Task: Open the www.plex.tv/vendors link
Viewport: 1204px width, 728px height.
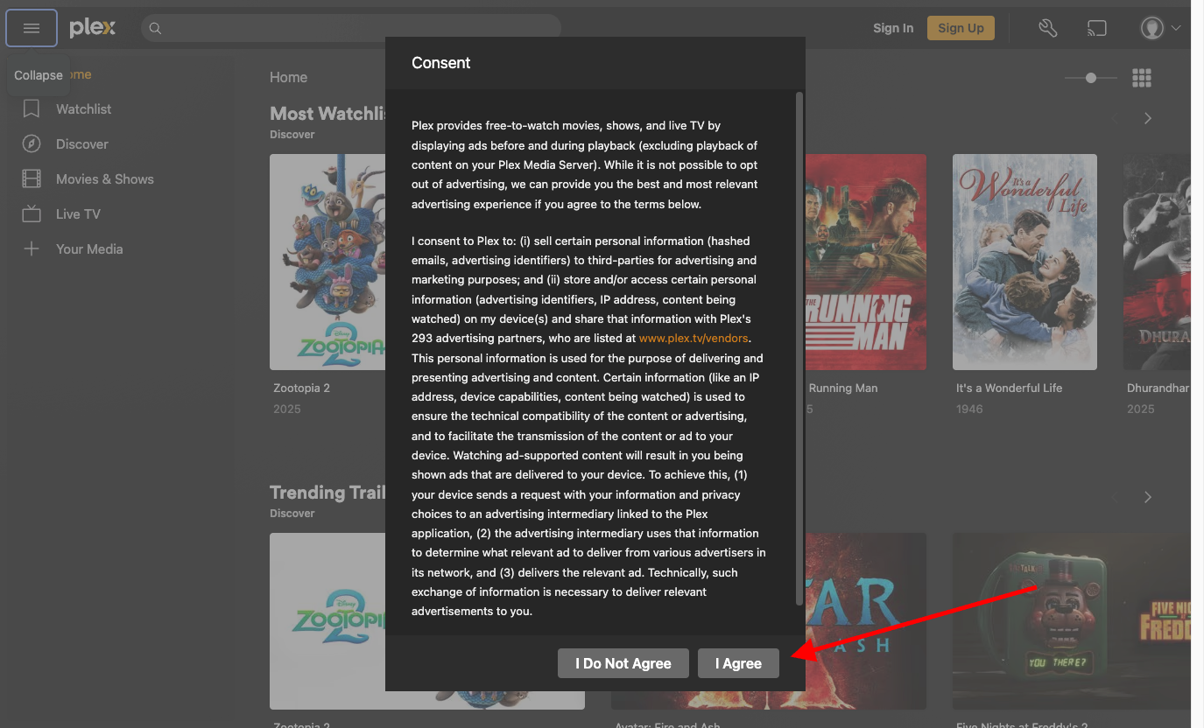Action: pos(694,338)
